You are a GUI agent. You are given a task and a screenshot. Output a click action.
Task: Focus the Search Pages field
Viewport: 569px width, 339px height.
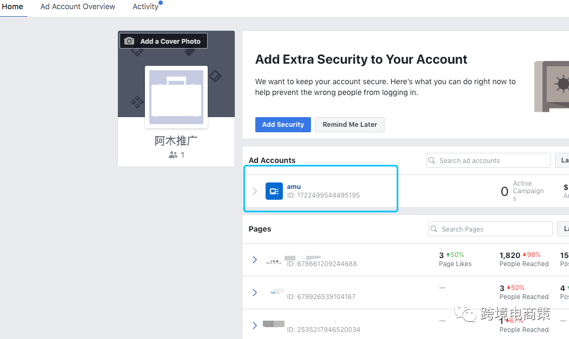[x=490, y=229]
